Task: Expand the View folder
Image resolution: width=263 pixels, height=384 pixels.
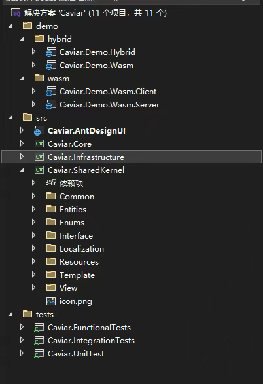Action: pyautogui.click(x=34, y=288)
